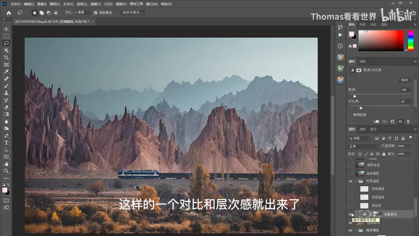The image size is (419, 236).
Task: Select the Gradient tool
Action: coord(6,115)
